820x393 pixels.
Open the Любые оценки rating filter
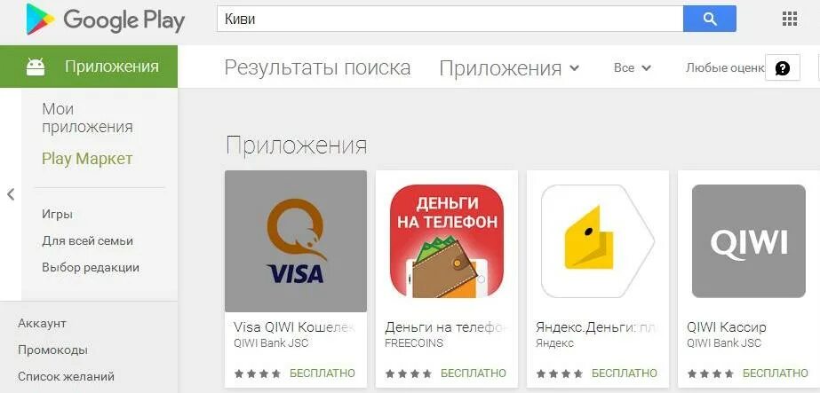pos(725,67)
